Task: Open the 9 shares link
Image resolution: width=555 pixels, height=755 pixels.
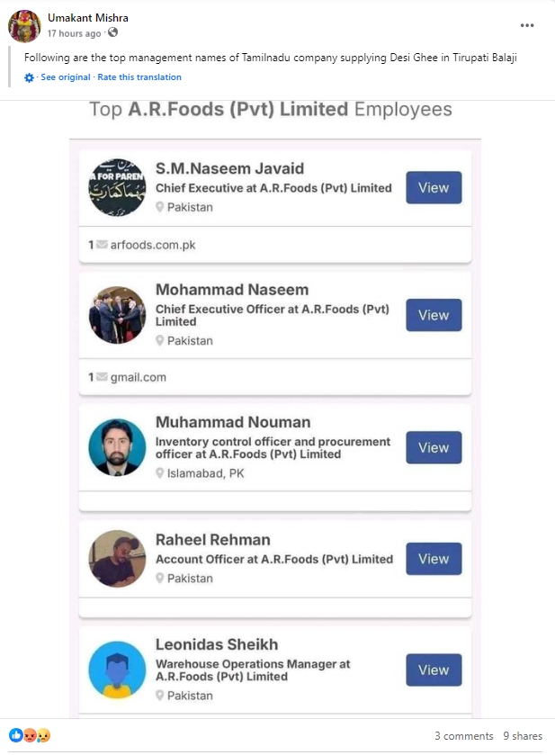Action: click(x=523, y=736)
